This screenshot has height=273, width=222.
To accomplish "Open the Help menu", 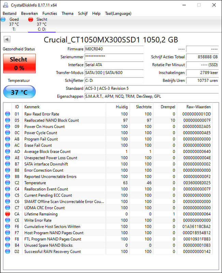I will [96, 13].
